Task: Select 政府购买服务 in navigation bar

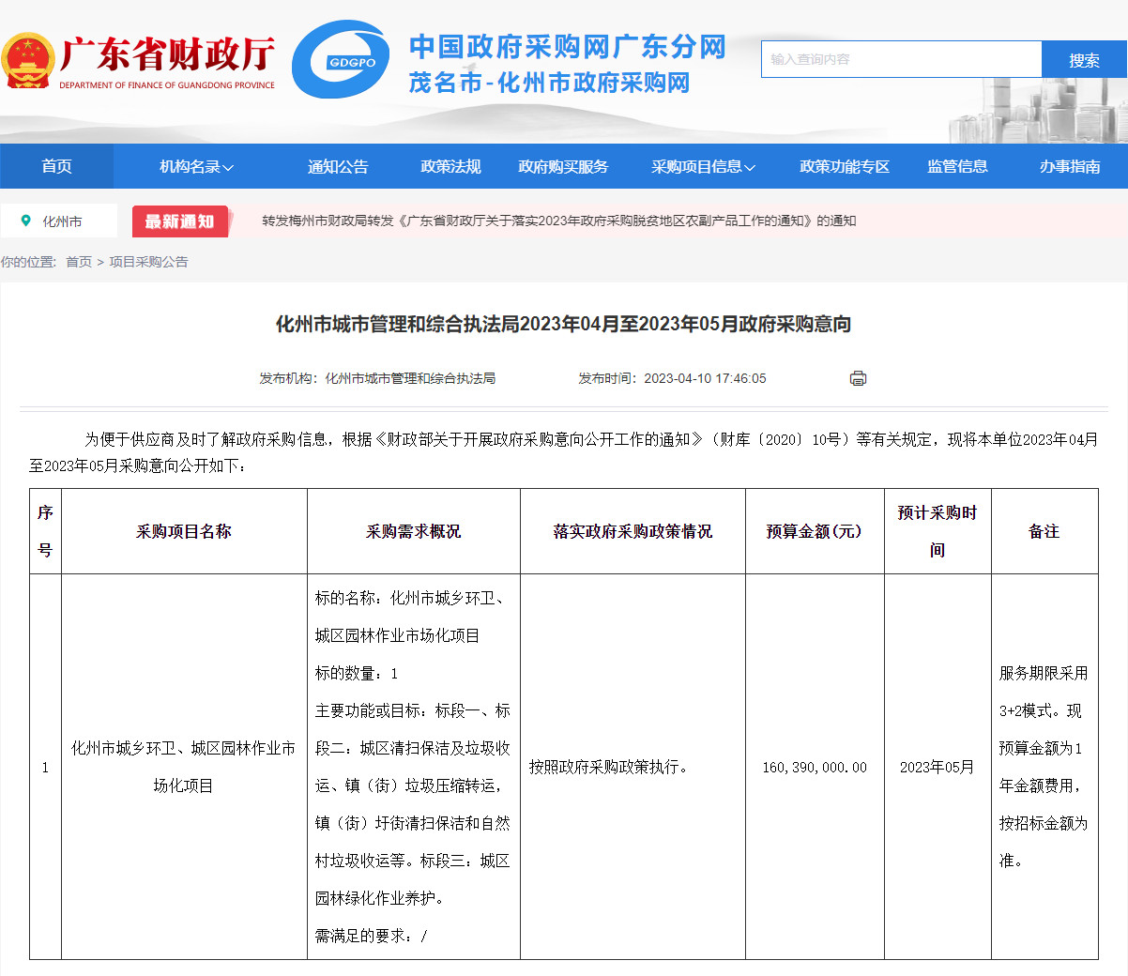Action: point(563,166)
